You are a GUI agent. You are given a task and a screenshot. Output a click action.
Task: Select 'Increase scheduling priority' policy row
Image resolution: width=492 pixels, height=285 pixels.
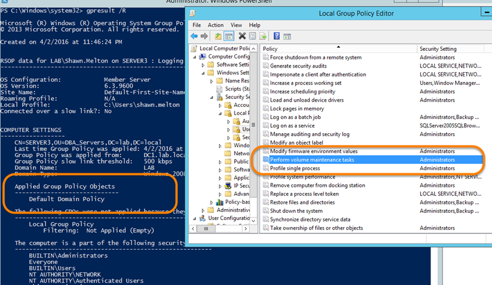coord(372,91)
